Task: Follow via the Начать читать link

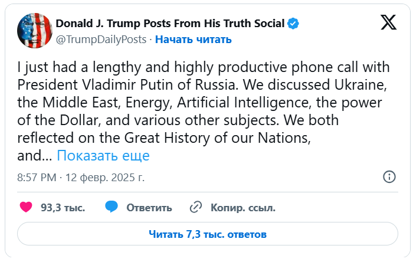Action: [193, 40]
